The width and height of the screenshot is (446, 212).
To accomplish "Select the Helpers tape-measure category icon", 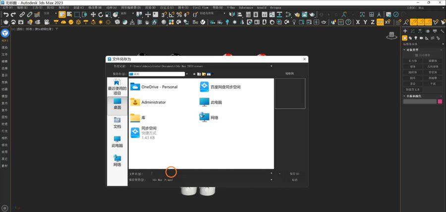I will 427,38.
